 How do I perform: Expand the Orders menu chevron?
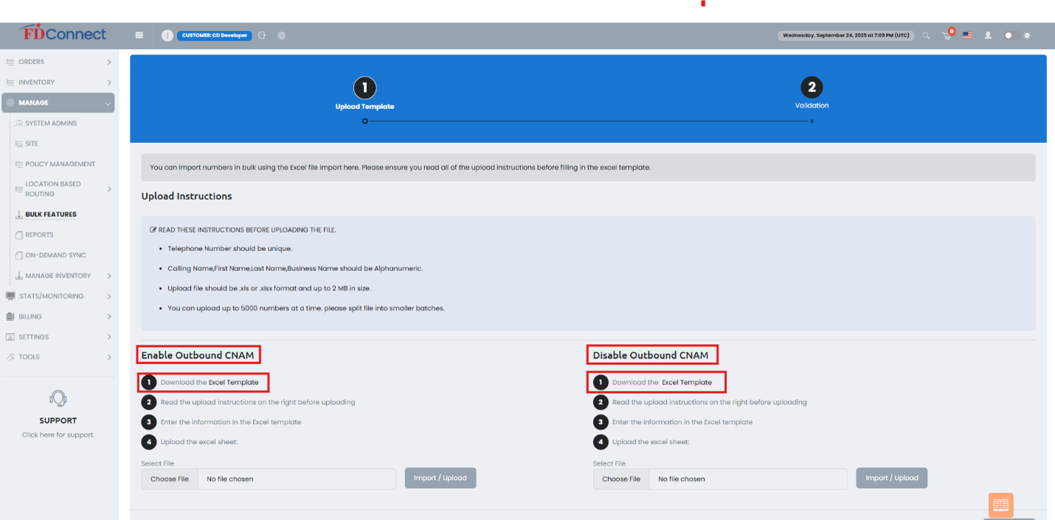pyautogui.click(x=109, y=62)
